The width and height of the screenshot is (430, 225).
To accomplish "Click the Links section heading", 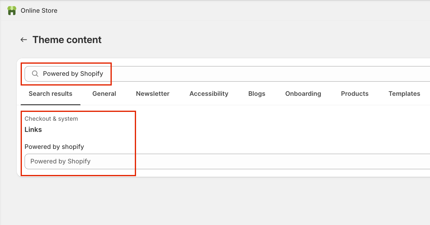I will click(33, 129).
